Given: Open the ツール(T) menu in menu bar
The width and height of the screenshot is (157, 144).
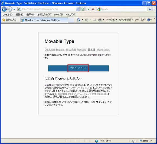Looking at the screenshot, I should point(58,15).
